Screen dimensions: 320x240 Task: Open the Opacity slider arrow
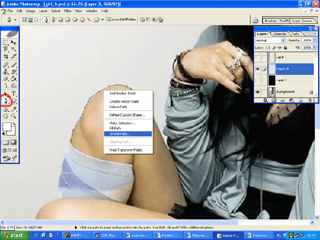314,40
